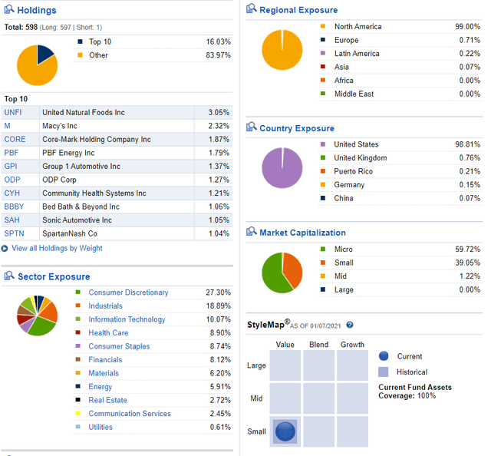Click arrow icon beside View all Holdings

pyautogui.click(x=5, y=249)
